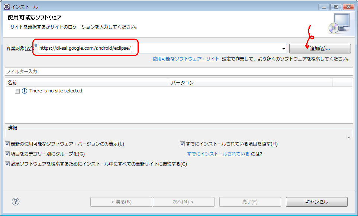Click the install CD wizard image

[x=339, y=23]
